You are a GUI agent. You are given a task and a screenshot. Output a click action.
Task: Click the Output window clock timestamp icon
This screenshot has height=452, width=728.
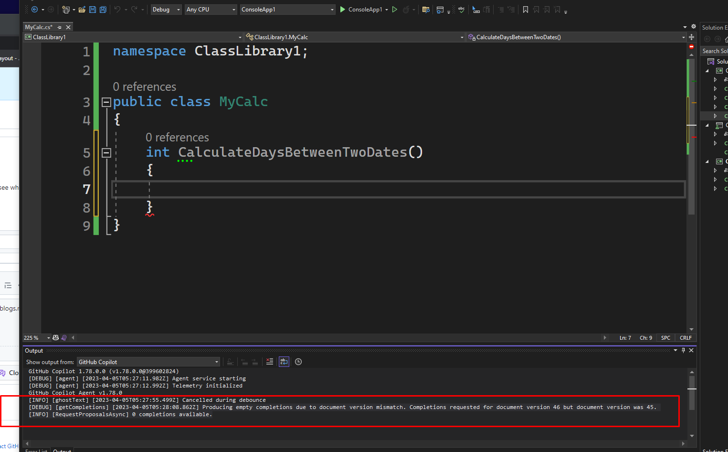298,362
